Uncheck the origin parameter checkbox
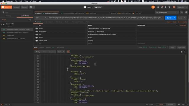The width and height of the screenshot is (189, 106). 37,29
